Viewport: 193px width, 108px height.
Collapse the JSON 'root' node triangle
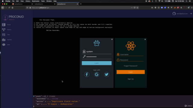[34, 96]
